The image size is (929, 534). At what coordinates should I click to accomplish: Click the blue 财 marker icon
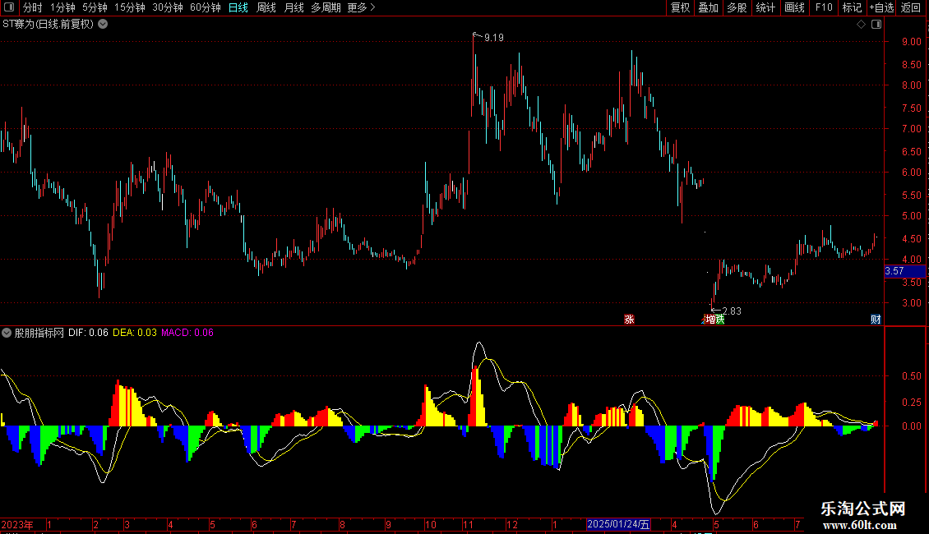pos(876,319)
